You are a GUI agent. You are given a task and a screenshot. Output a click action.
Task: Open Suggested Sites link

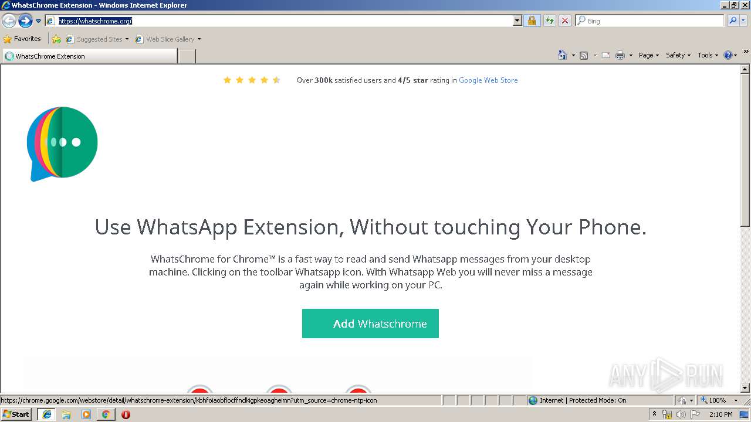(x=97, y=39)
